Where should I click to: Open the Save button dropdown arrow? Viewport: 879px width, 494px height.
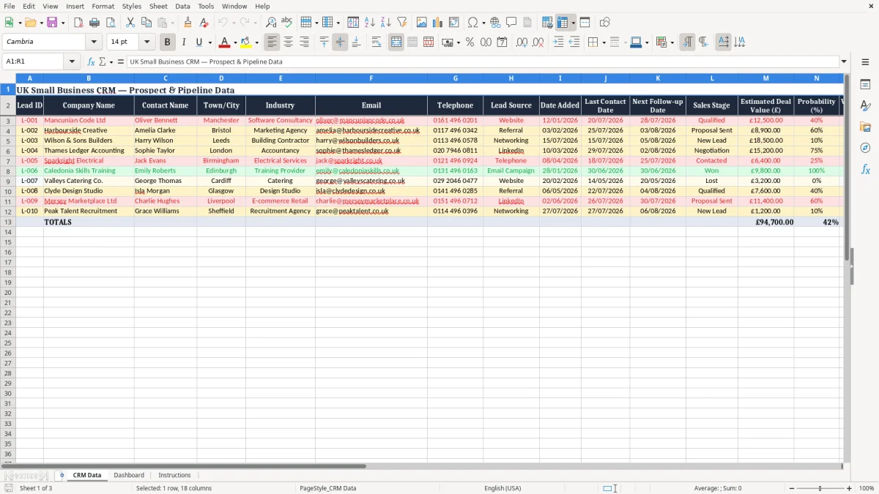pyautogui.click(x=63, y=23)
